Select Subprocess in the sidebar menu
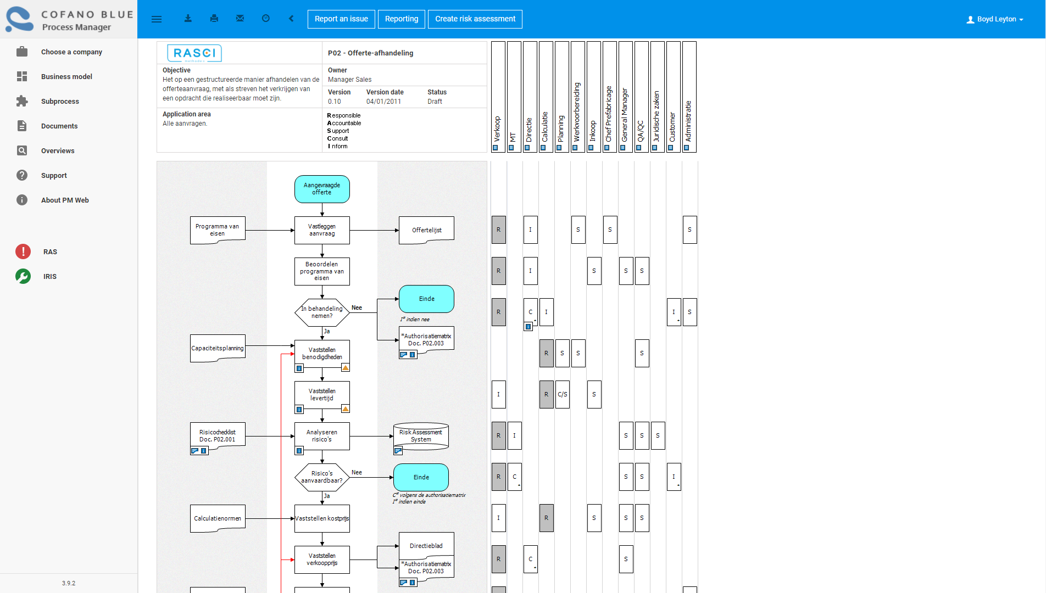The height and width of the screenshot is (593, 1046). (x=60, y=101)
